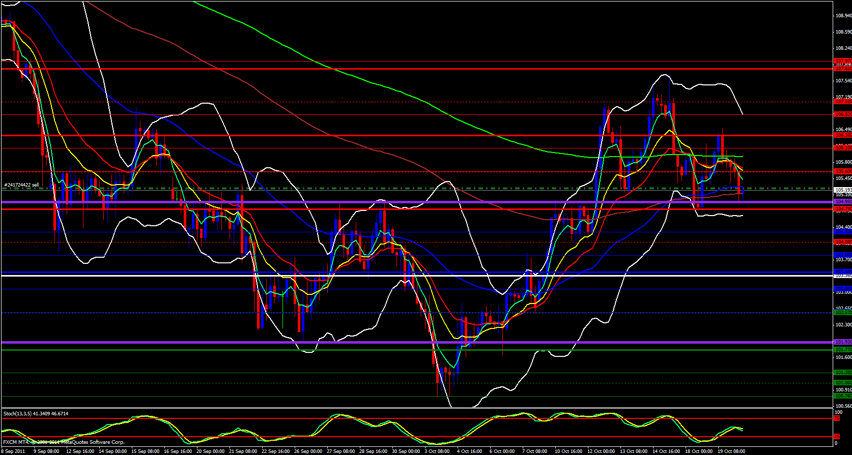
Task: Click the '12 Oct 00:00' time label
Action: click(x=602, y=451)
